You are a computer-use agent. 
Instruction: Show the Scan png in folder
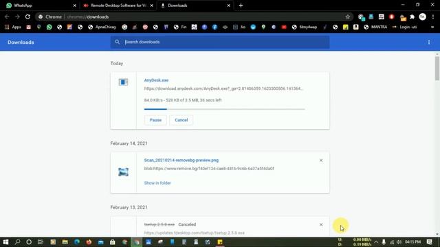(157, 183)
